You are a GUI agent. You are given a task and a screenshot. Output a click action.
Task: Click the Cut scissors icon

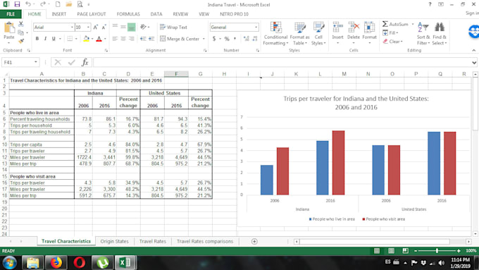pyautogui.click(x=20, y=24)
